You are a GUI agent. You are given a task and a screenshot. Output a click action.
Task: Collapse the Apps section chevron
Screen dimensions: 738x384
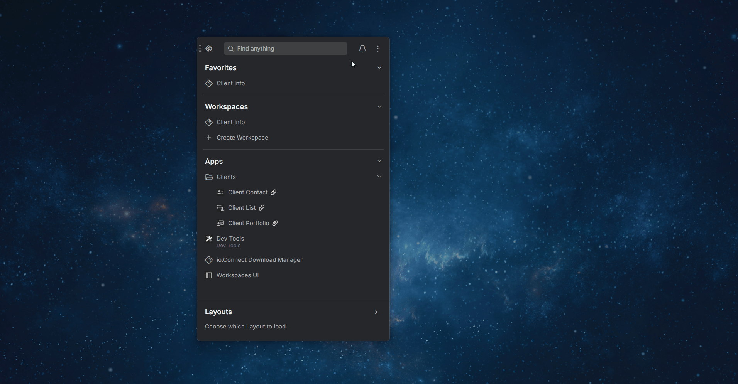379,161
